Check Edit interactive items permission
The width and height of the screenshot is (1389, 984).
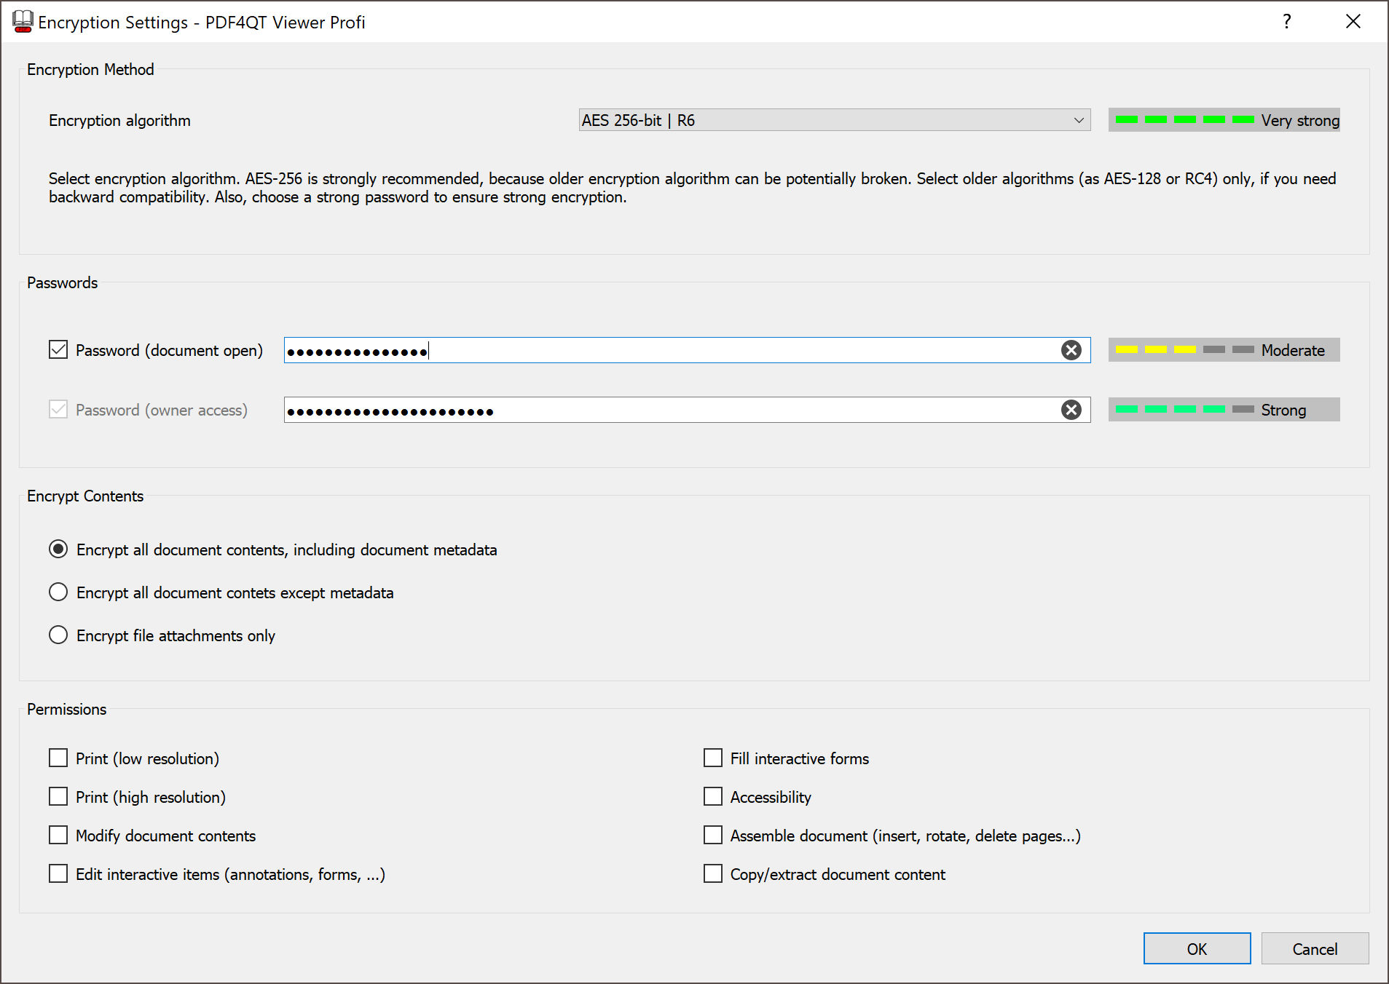[58, 874]
